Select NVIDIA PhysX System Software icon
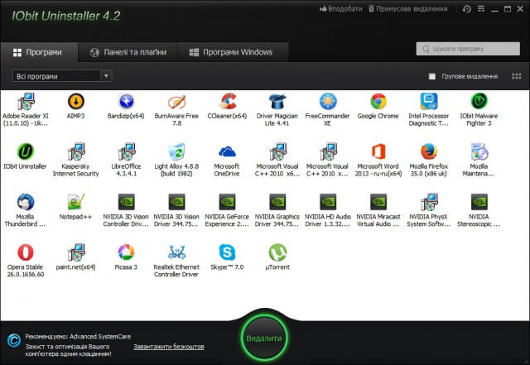This screenshot has width=530, height=365. pos(429,202)
